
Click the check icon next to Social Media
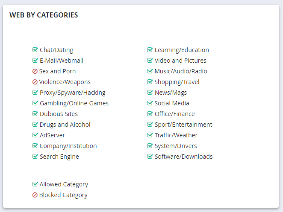(150, 103)
